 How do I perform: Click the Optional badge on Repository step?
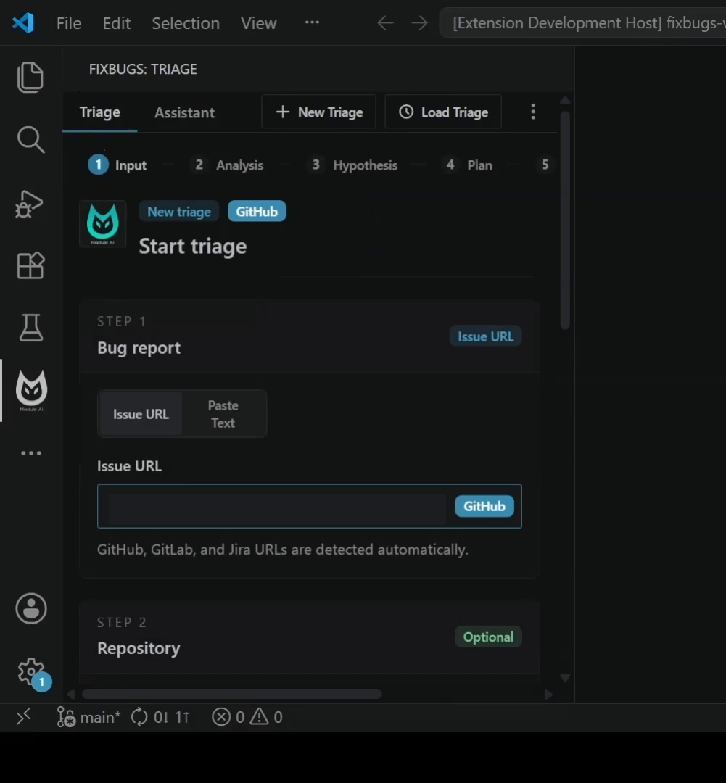[488, 637]
